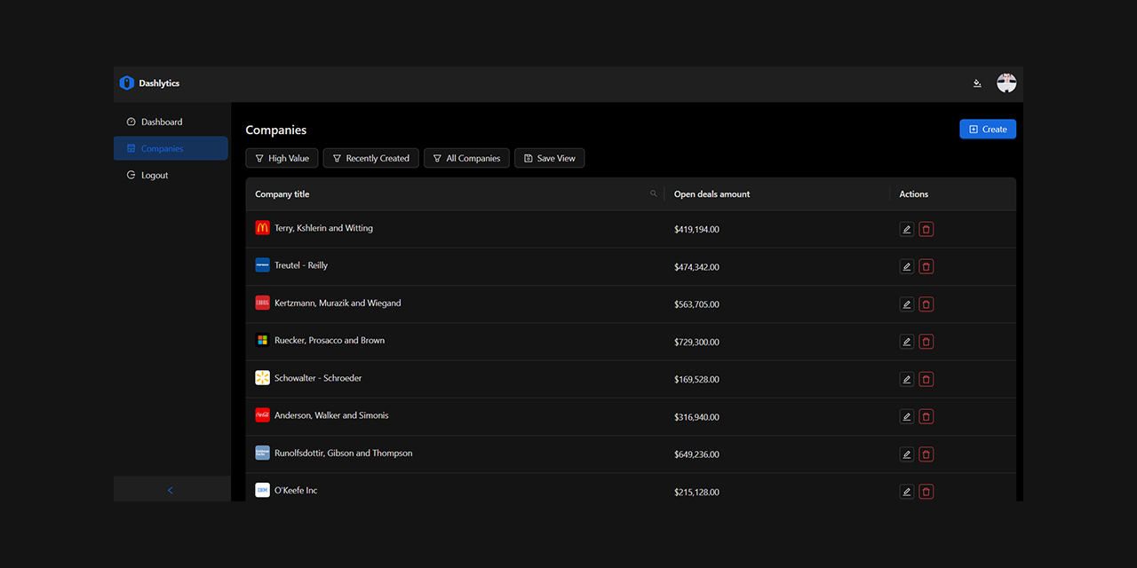This screenshot has height=568, width=1137.
Task: Click the $649,236.00 amount
Action: point(696,454)
